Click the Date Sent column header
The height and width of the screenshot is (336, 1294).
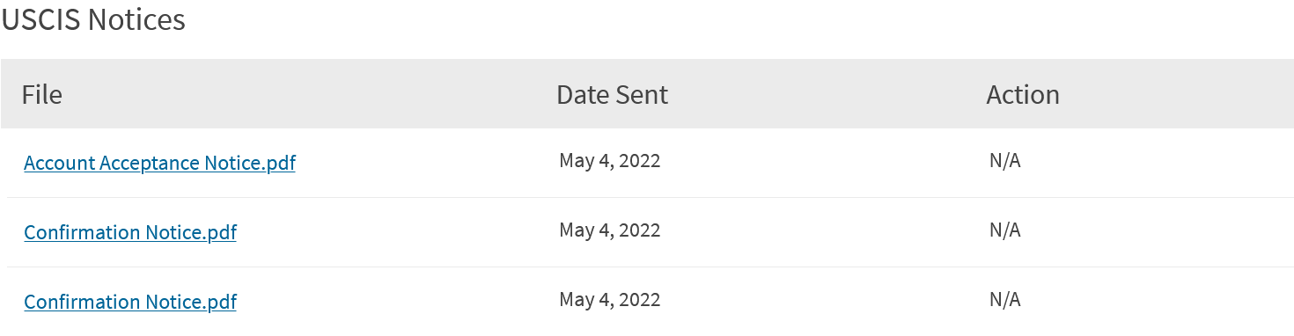pos(612,94)
